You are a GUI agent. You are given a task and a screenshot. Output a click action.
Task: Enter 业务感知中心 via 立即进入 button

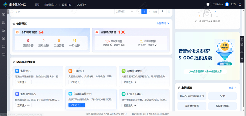click(x=23, y=105)
